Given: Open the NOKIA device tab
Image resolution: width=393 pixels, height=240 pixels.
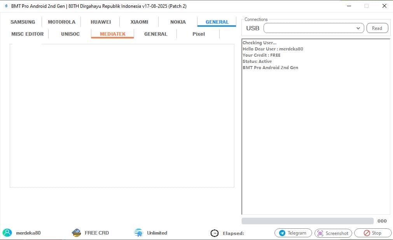Looking at the screenshot, I should [x=178, y=22].
